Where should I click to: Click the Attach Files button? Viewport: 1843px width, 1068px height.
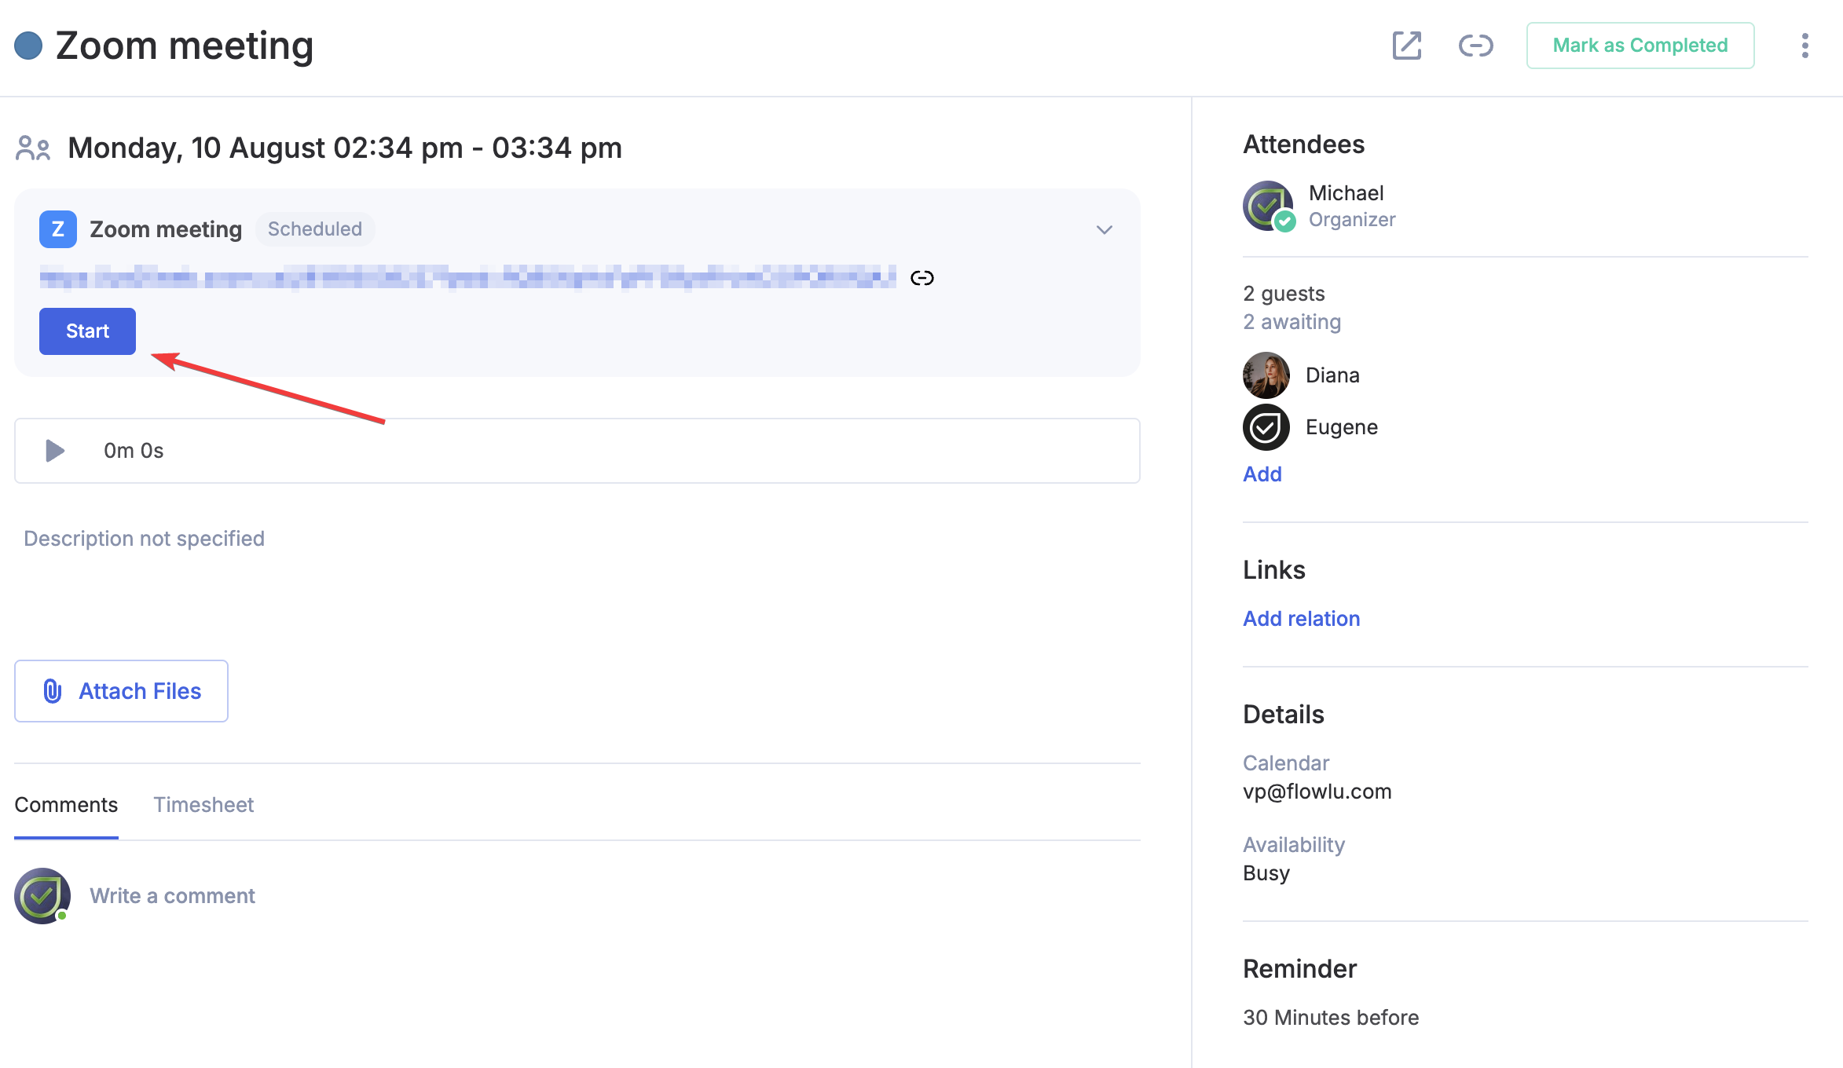121,691
